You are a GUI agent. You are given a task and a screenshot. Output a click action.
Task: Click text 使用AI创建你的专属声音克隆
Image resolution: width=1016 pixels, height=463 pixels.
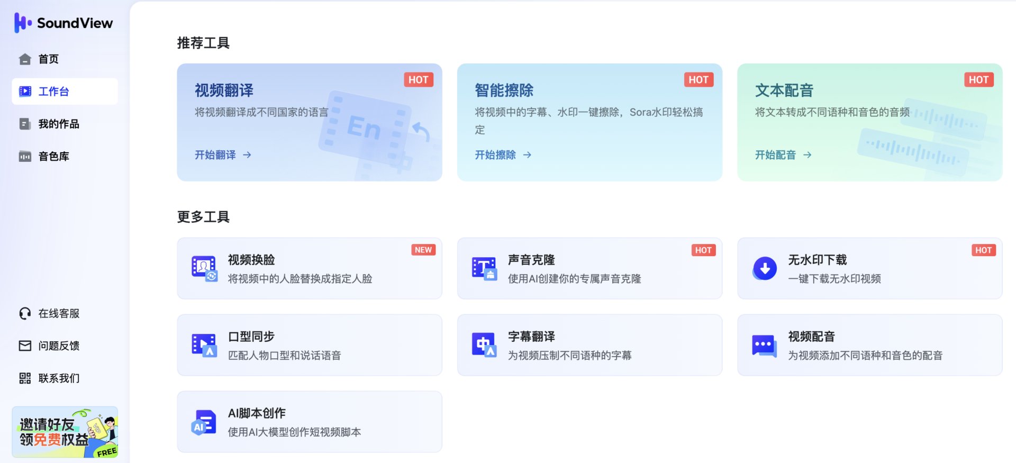(574, 279)
